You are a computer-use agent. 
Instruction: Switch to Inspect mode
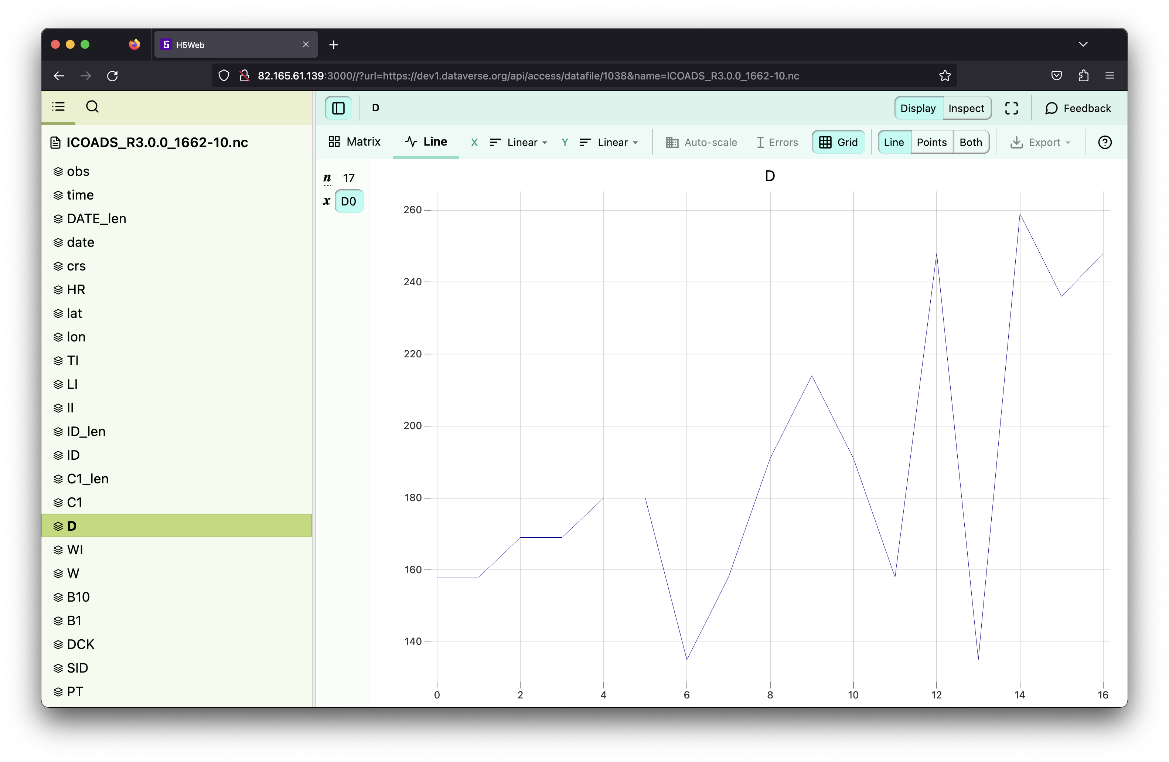pyautogui.click(x=966, y=108)
